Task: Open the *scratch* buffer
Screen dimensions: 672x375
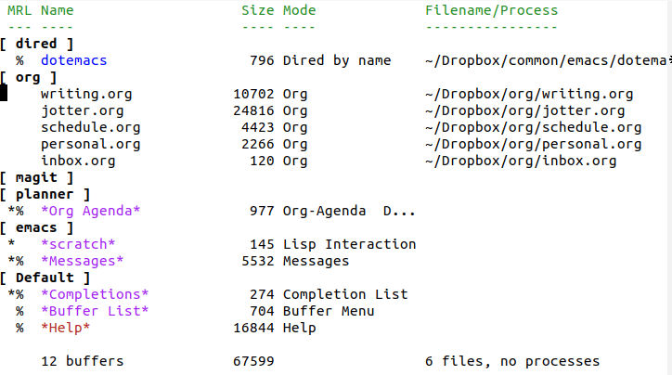Action: tap(78, 244)
